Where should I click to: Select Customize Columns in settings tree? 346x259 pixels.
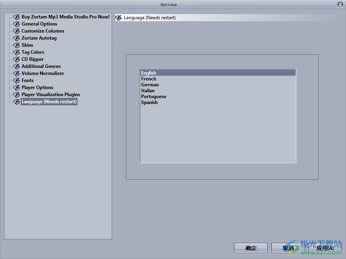pos(42,31)
